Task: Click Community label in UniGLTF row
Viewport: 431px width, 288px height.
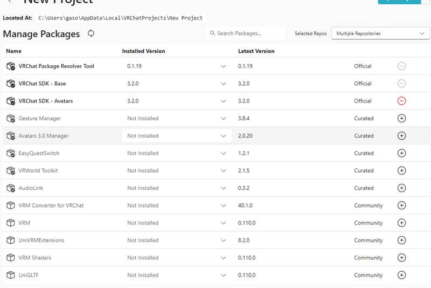Action: pos(369,275)
